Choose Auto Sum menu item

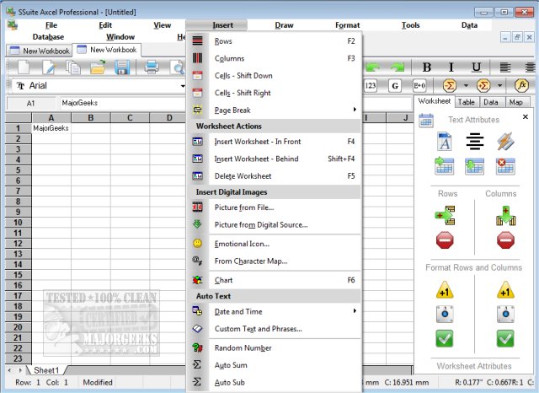[274, 365]
